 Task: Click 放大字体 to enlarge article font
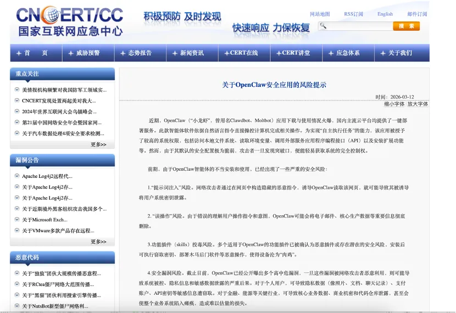(418, 104)
